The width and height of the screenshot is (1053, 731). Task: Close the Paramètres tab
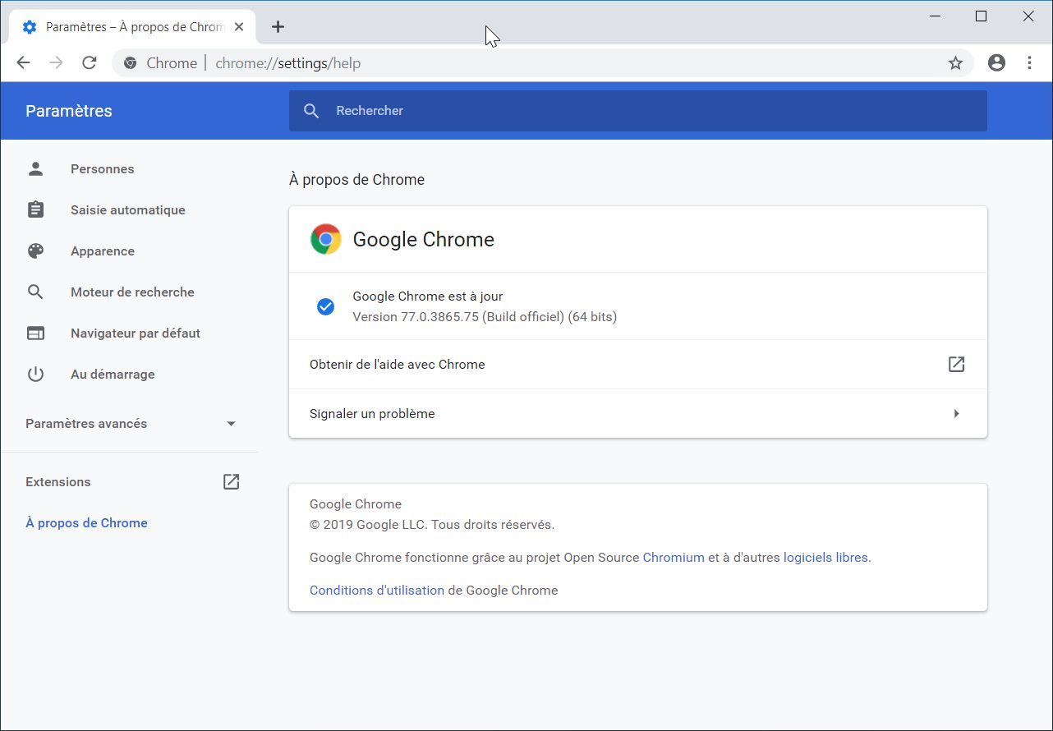[x=239, y=26]
